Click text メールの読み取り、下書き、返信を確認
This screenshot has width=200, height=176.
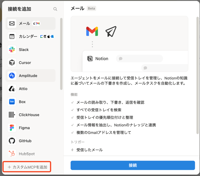coord(110,102)
